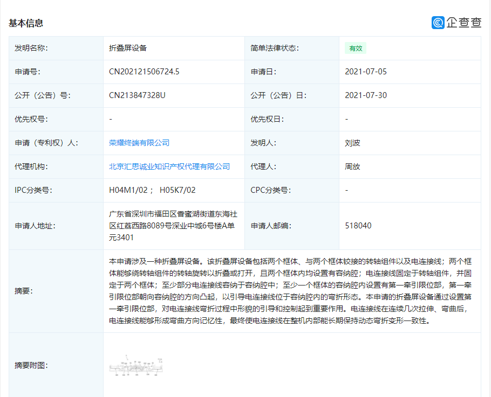Click agent name 周放
Image resolution: width=491 pixels, height=397 pixels.
(349, 166)
